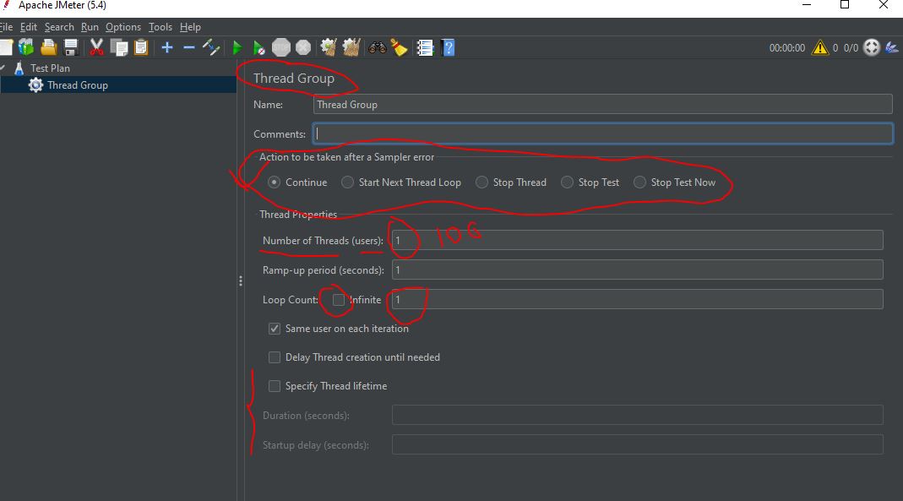This screenshot has width=903, height=501.
Task: Expand tree with the plus toolbar icon
Action: (x=166, y=47)
